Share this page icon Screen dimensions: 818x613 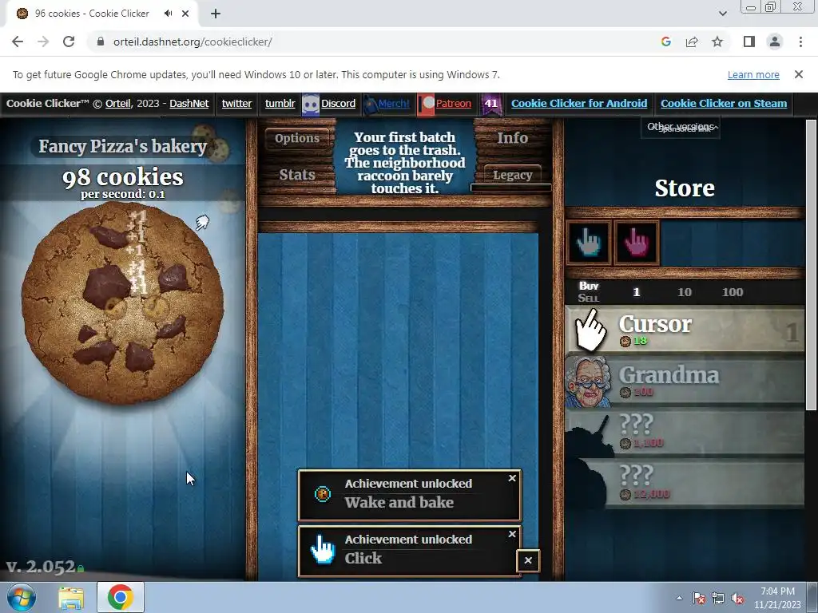tap(692, 42)
